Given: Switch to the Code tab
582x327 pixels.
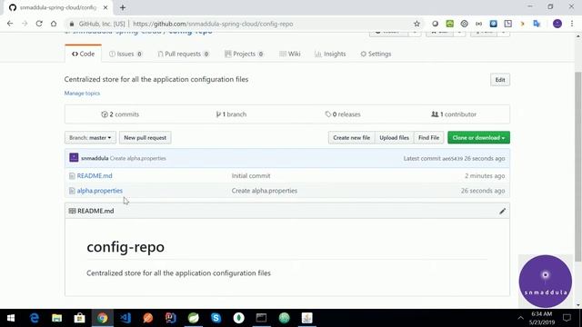Looking at the screenshot, I should pyautogui.click(x=83, y=54).
